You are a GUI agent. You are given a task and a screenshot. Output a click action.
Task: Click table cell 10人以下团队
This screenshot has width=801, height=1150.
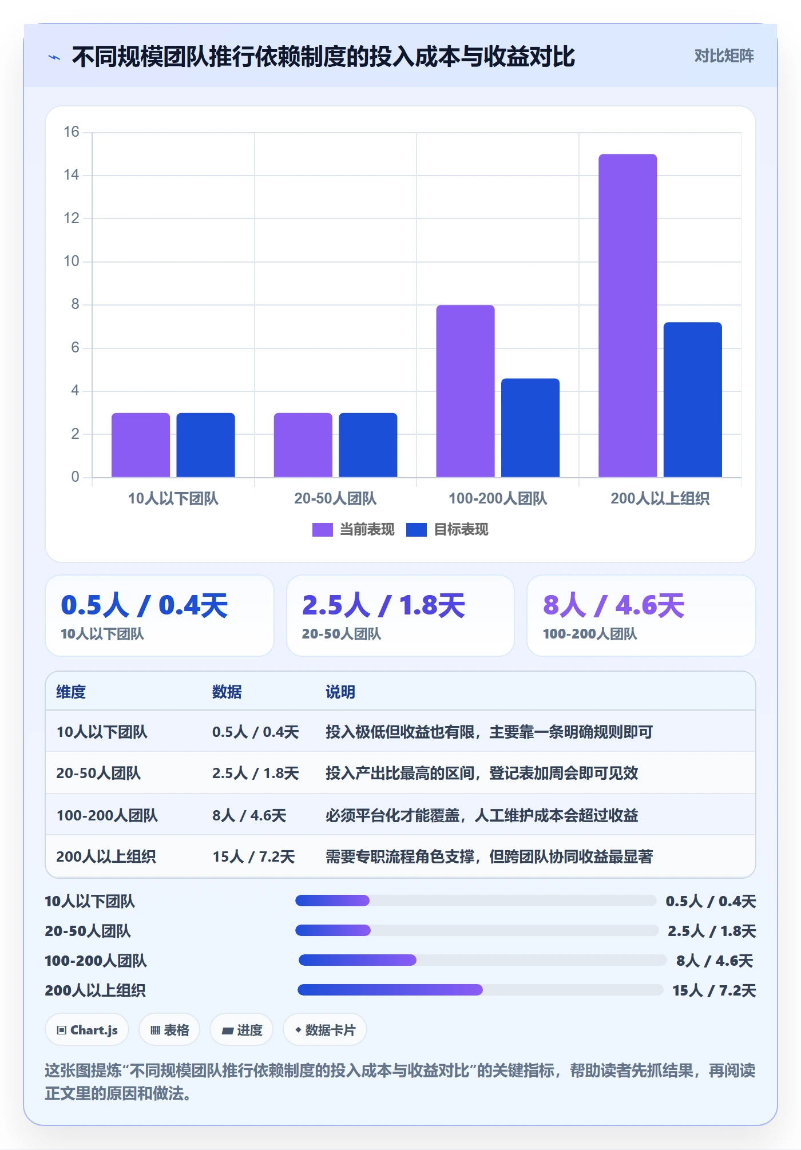pos(102,732)
